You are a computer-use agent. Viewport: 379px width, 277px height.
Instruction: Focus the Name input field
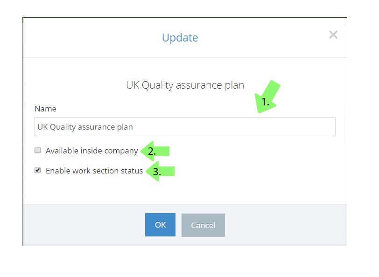[x=185, y=126]
